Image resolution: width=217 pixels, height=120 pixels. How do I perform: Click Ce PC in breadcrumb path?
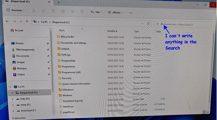44,22
